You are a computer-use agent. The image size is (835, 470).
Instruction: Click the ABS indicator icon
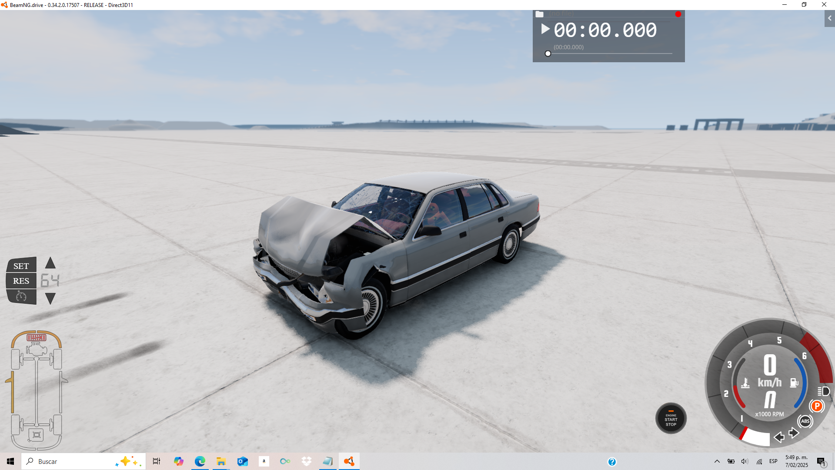coord(805,421)
